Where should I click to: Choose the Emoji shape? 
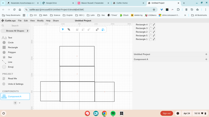tap(10, 67)
